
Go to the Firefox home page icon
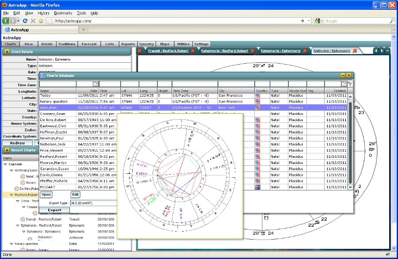coord(41,21)
